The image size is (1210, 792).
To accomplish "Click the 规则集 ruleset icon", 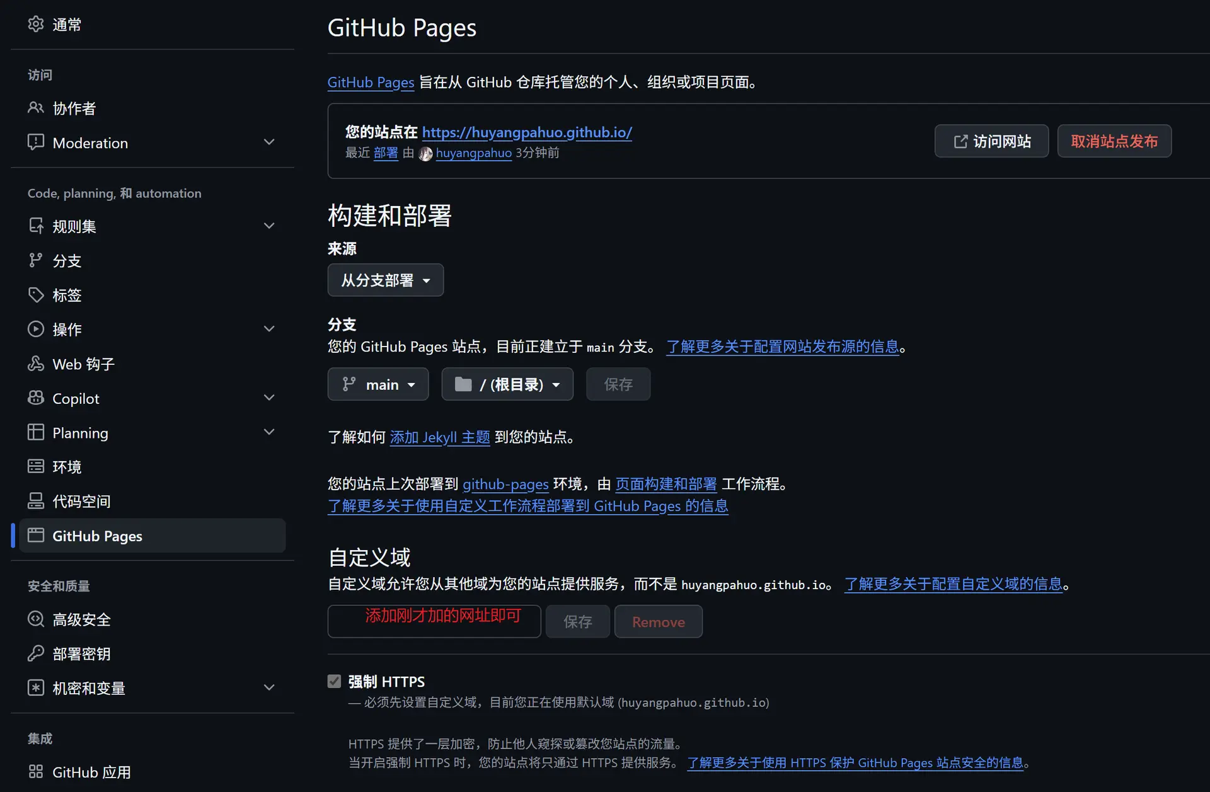I will coord(36,226).
